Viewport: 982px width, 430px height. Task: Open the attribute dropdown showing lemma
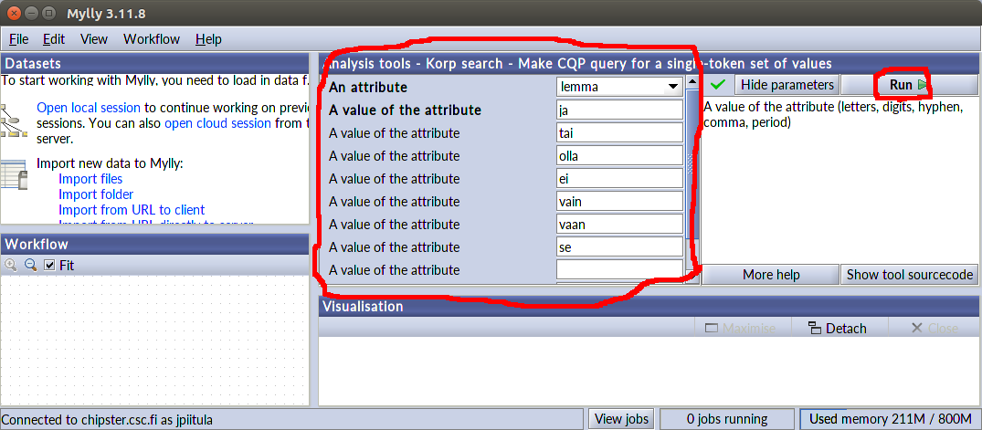pos(619,87)
